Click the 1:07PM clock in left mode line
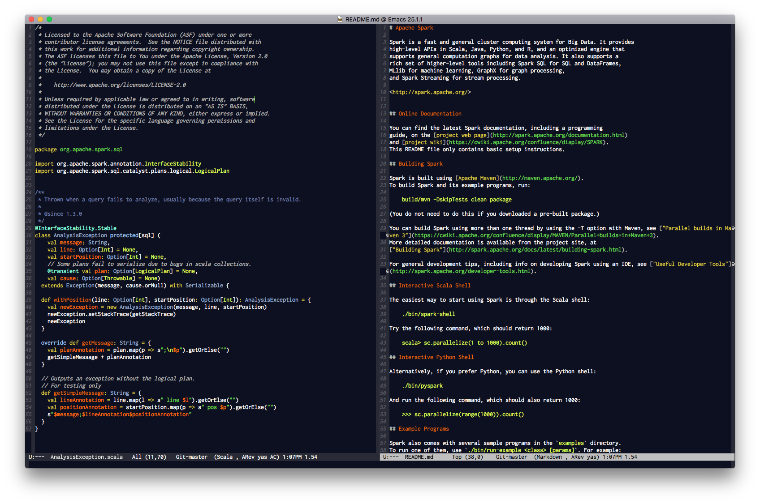 pos(292,457)
